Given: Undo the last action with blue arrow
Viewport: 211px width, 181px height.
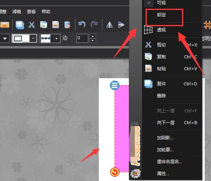Looking at the screenshot, I should click(x=82, y=25).
